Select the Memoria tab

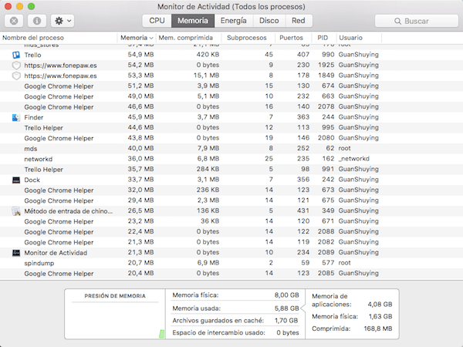point(193,21)
